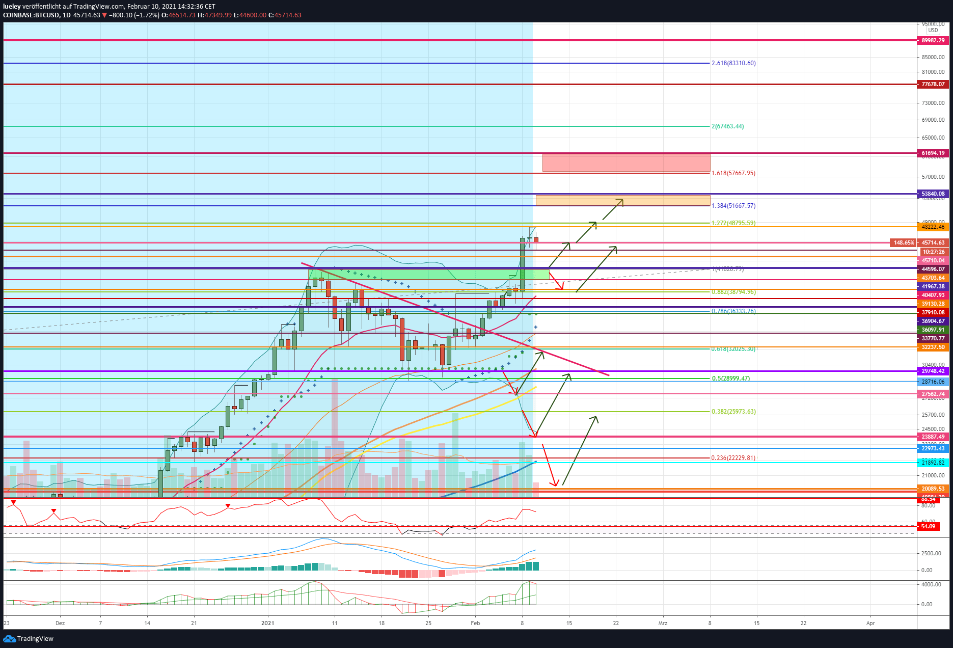Select the 89982.29 price label
The height and width of the screenshot is (648, 953).
click(x=933, y=40)
